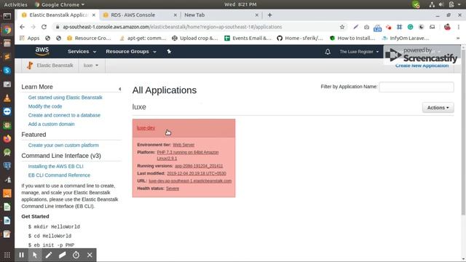Click the Apps bookmarks grid icon
466x262 pixels.
point(22,38)
